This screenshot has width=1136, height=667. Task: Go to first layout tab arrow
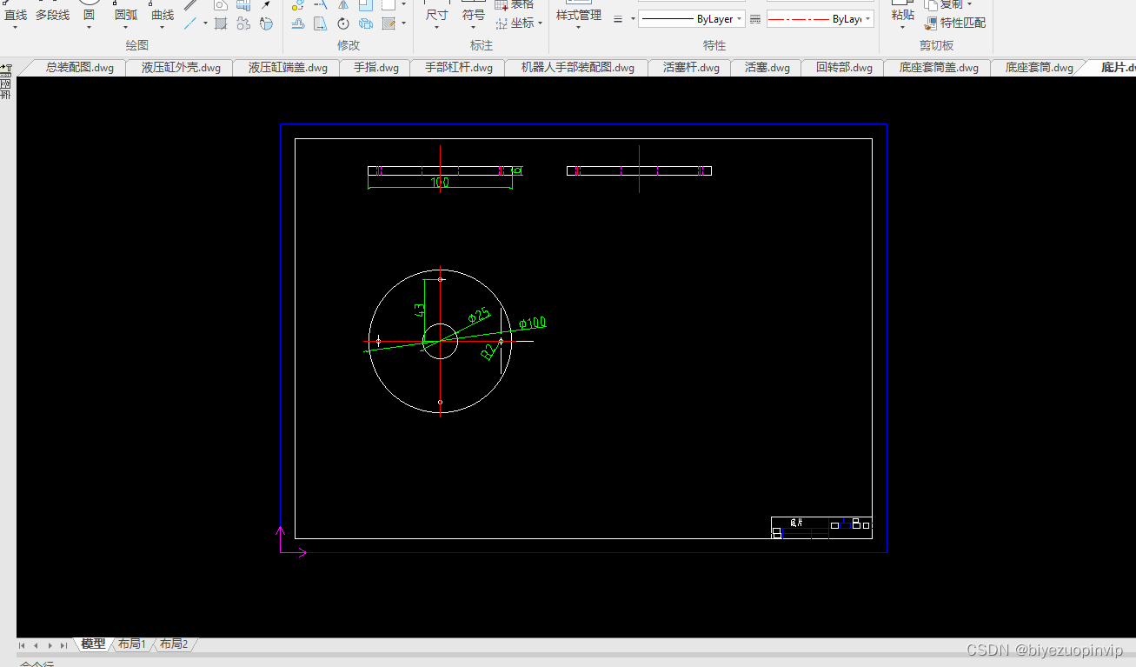(x=23, y=645)
